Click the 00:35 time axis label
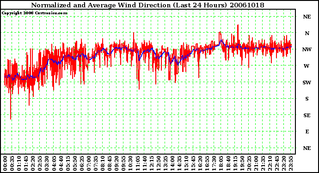319x173 pixels. pos(12,163)
